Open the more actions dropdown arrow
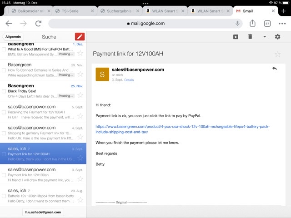The height and width of the screenshot is (218, 291). (x=265, y=37)
